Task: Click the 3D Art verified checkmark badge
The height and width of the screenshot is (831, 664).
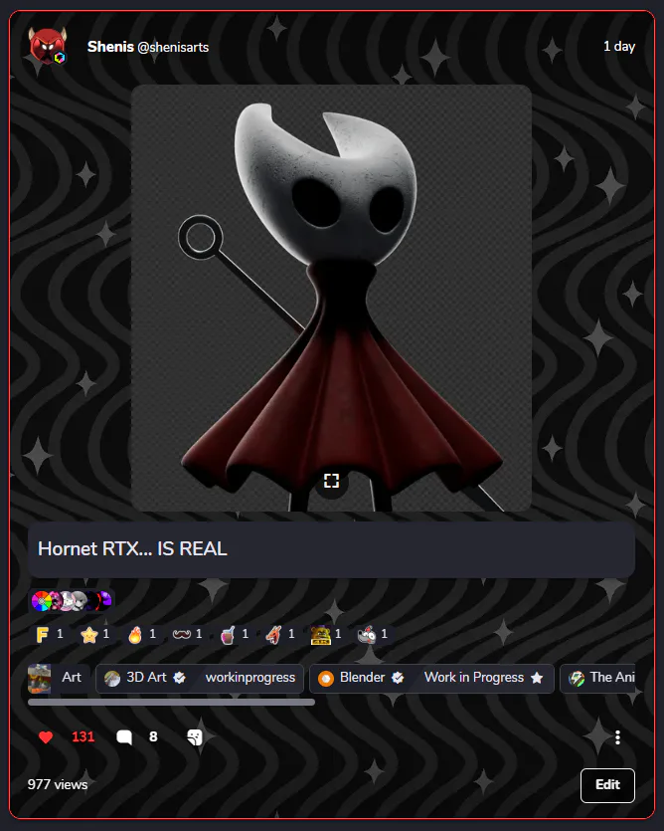Action: (180, 678)
